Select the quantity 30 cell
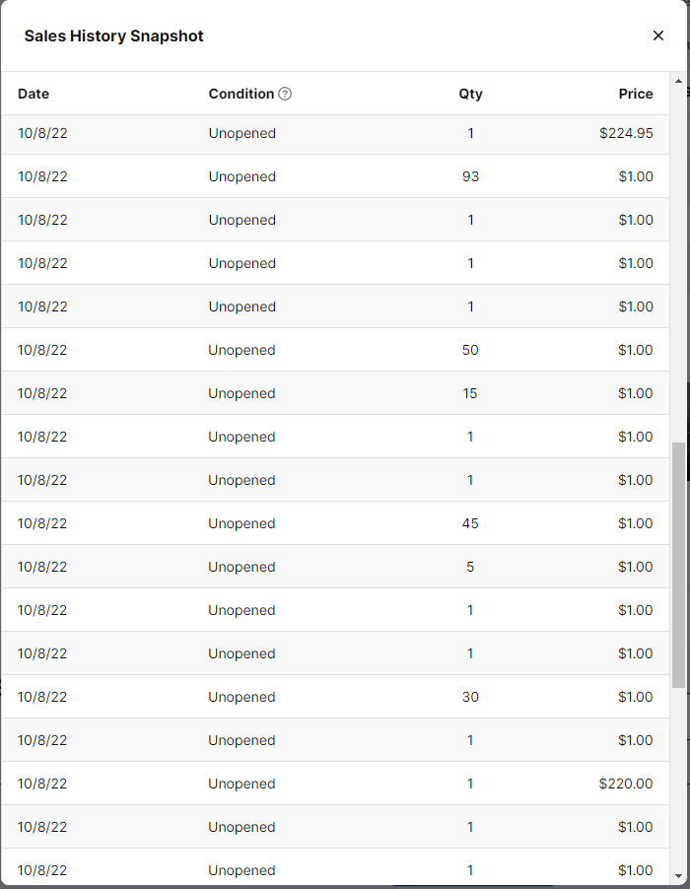Viewport: 690px width, 889px height. point(470,697)
